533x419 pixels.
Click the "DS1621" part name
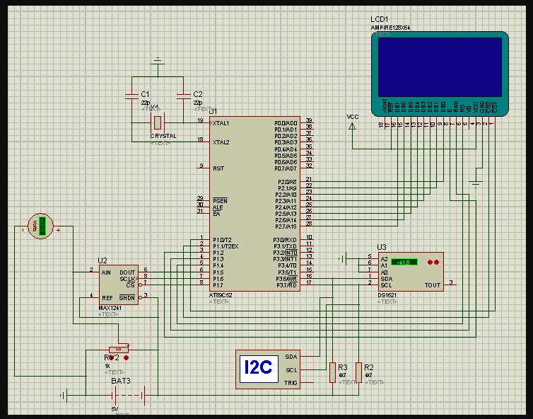(387, 295)
